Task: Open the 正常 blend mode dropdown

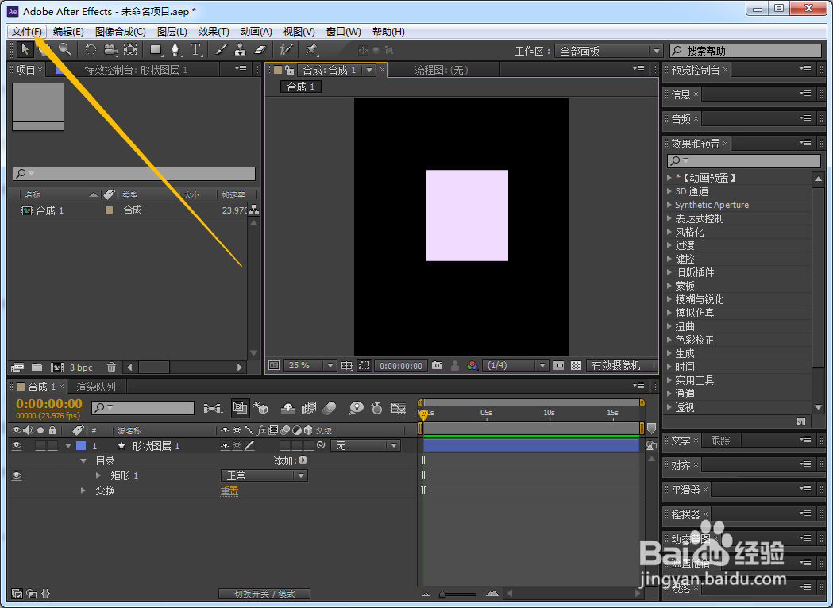Action: pyautogui.click(x=264, y=475)
